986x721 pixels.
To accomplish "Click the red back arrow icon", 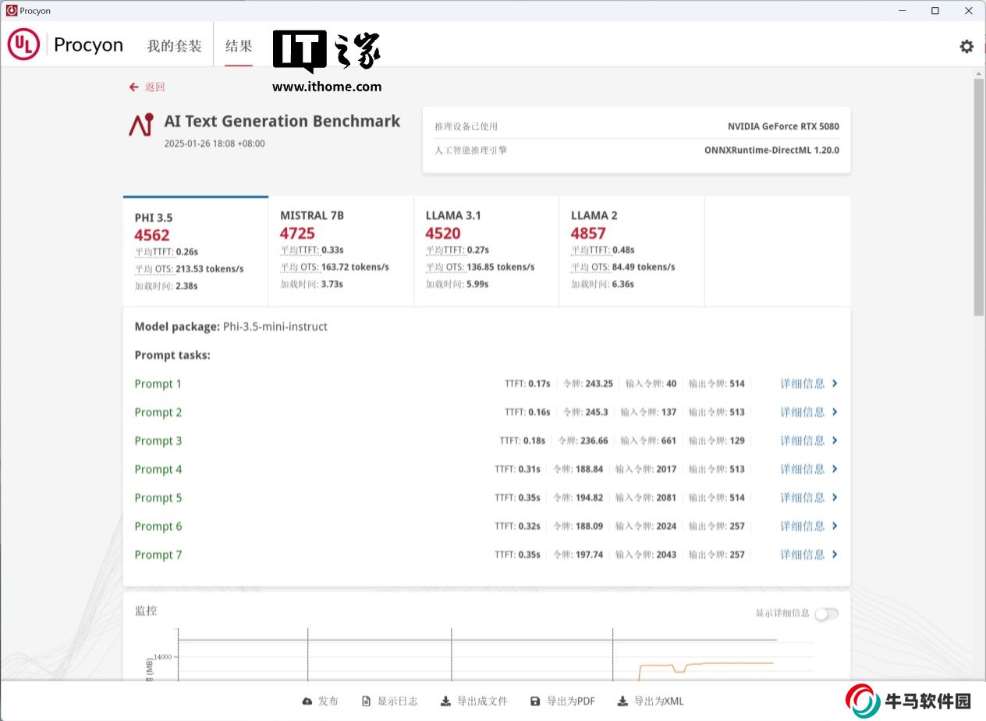I will [134, 87].
